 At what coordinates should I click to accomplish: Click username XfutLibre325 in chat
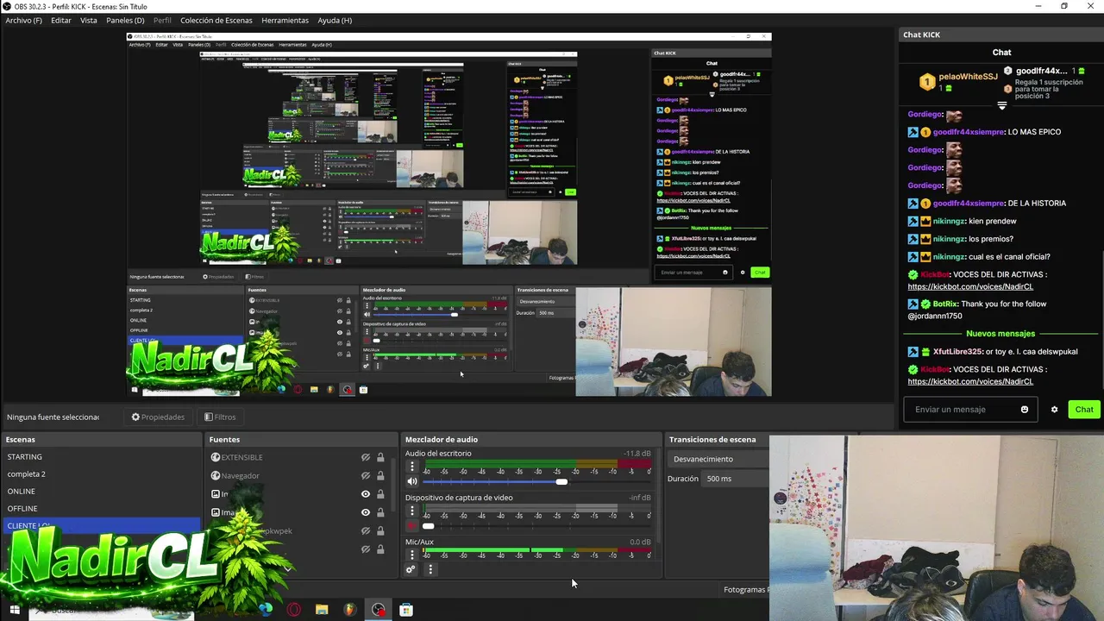click(958, 352)
